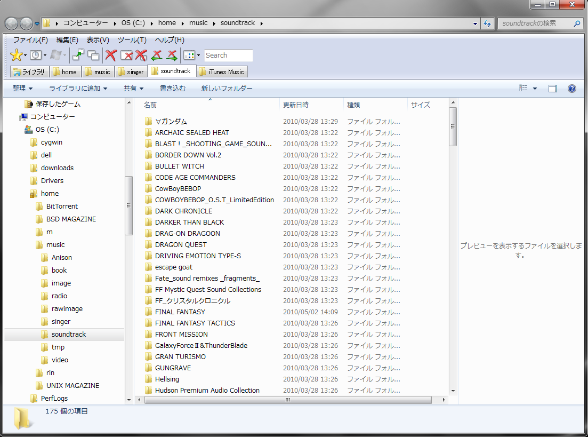Open the Groups star dropdown arrow

tap(25, 55)
